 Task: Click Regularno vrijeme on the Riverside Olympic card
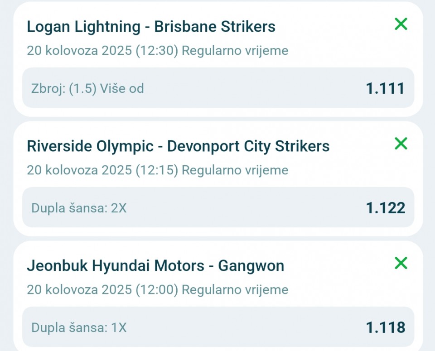(235, 170)
